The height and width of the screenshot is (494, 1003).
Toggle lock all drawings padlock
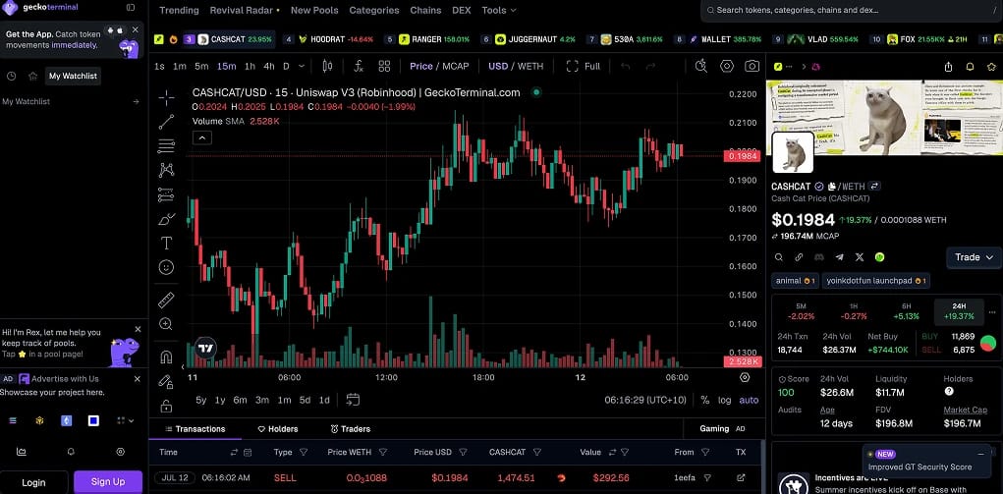[x=166, y=406]
